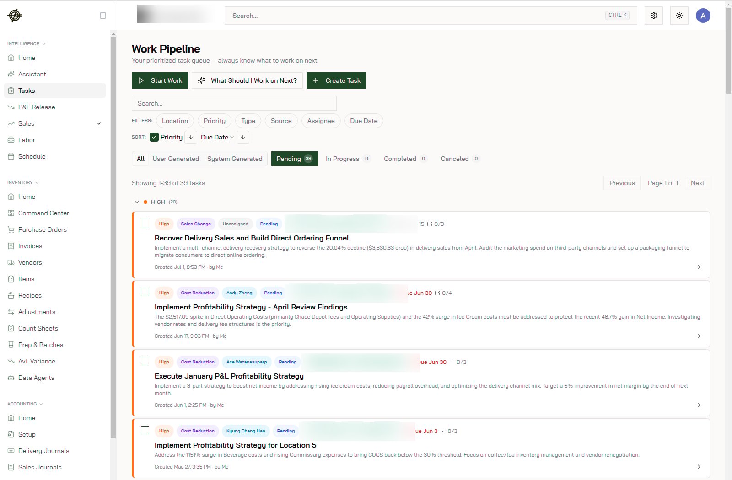This screenshot has width=732, height=480.
Task: Open Delivery Journals sidebar item
Action: click(55, 451)
